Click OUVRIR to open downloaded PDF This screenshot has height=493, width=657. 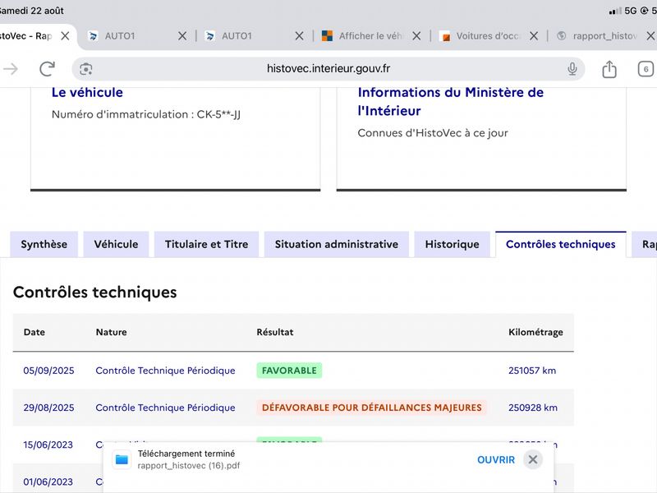[x=496, y=460]
